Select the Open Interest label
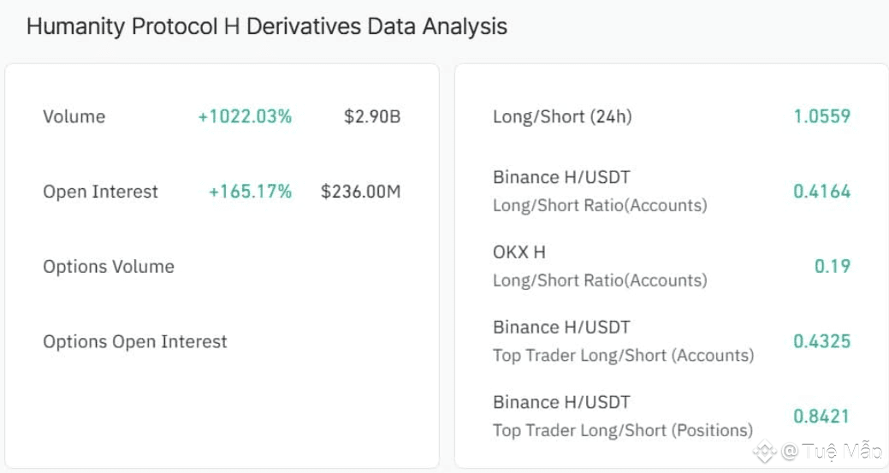Viewport: 889px width, 473px height. click(x=101, y=192)
